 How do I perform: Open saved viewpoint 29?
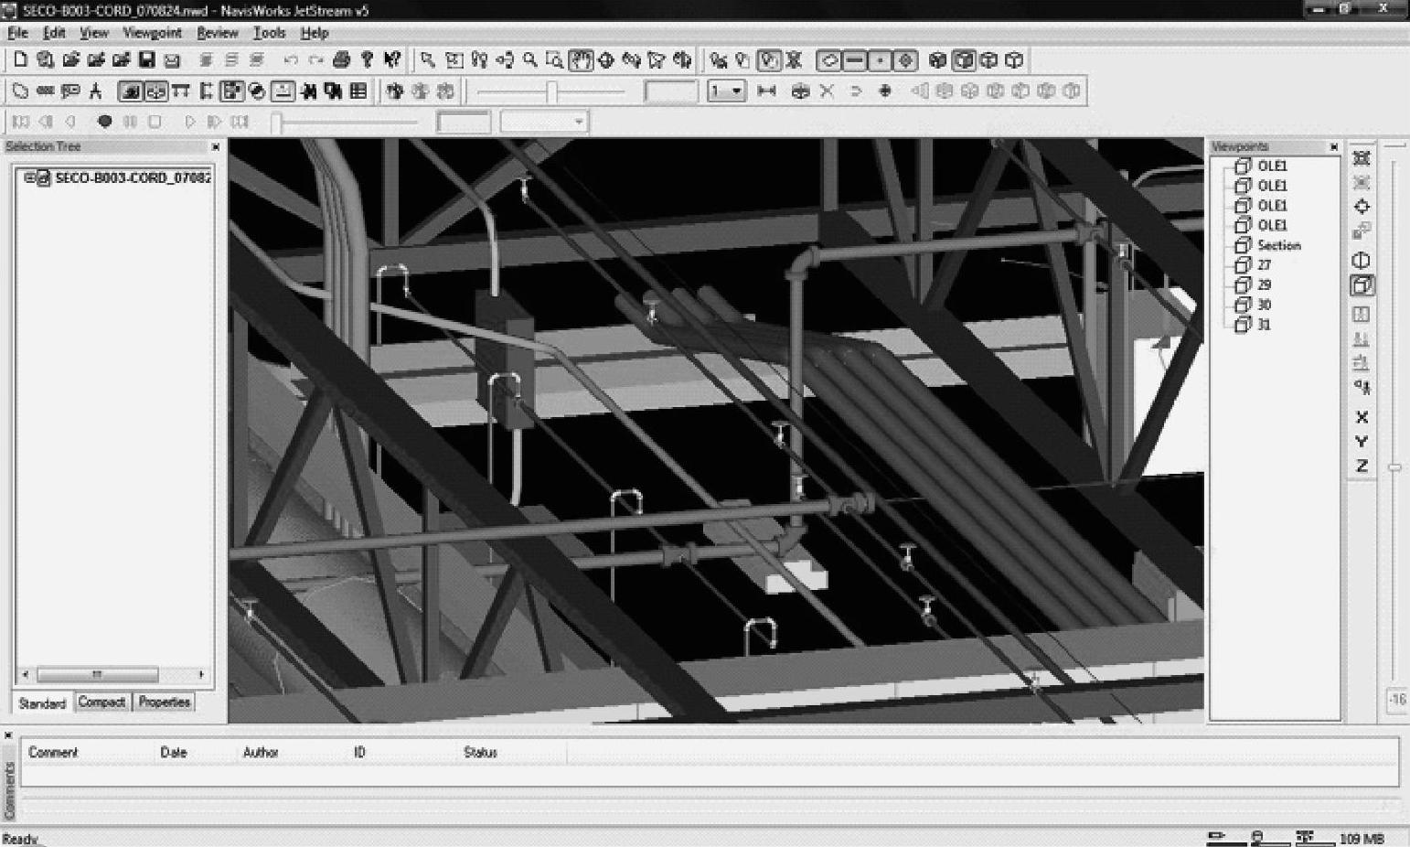tap(1264, 284)
